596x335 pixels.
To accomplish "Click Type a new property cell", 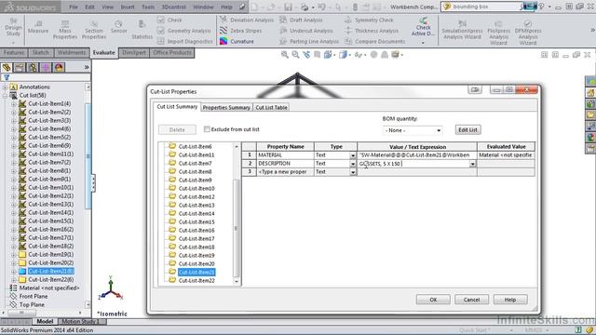I will 285,172.
